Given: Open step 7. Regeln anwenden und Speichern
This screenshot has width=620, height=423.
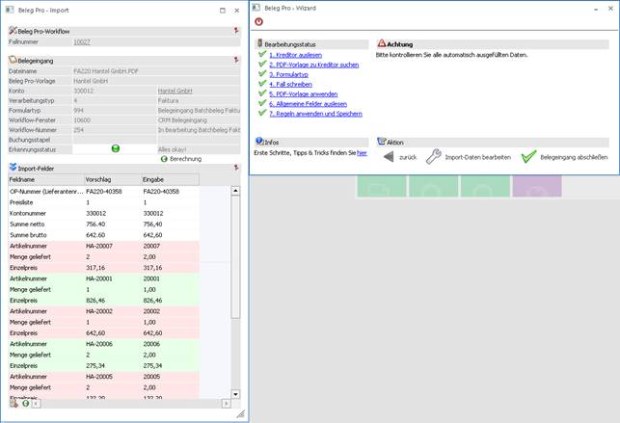Looking at the screenshot, I should coord(315,114).
